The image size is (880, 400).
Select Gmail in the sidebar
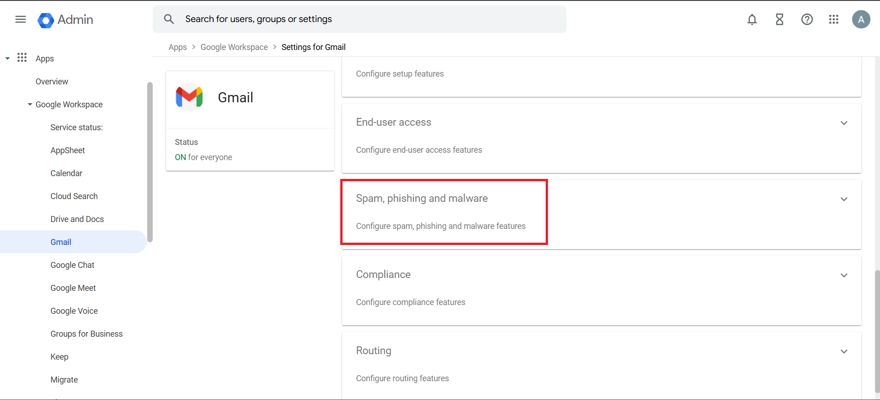73,242
